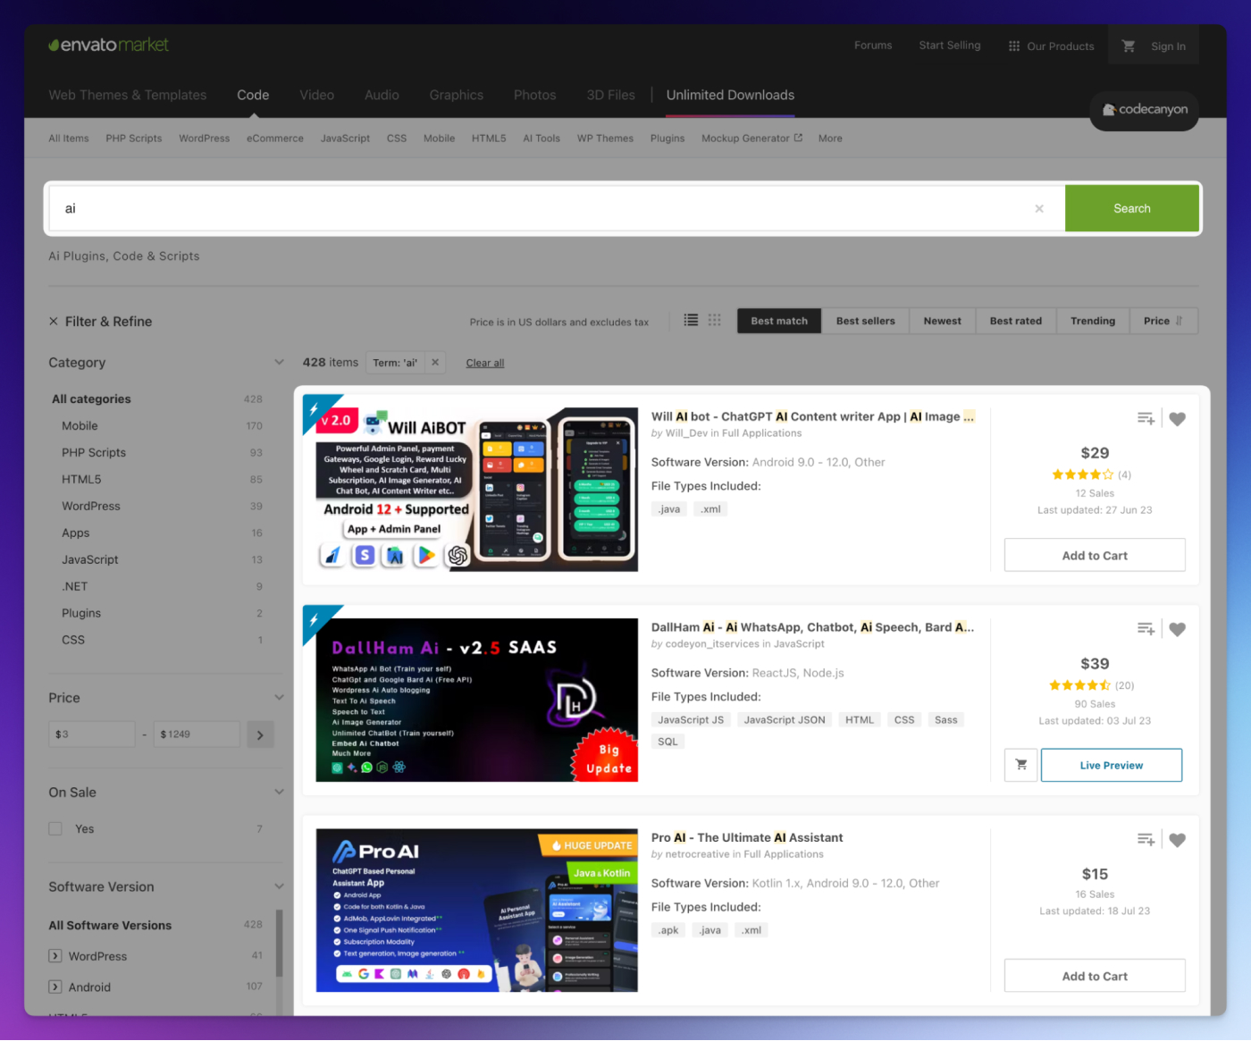Check the On Sale Yes checkbox
This screenshot has width=1251, height=1041.
click(x=55, y=829)
